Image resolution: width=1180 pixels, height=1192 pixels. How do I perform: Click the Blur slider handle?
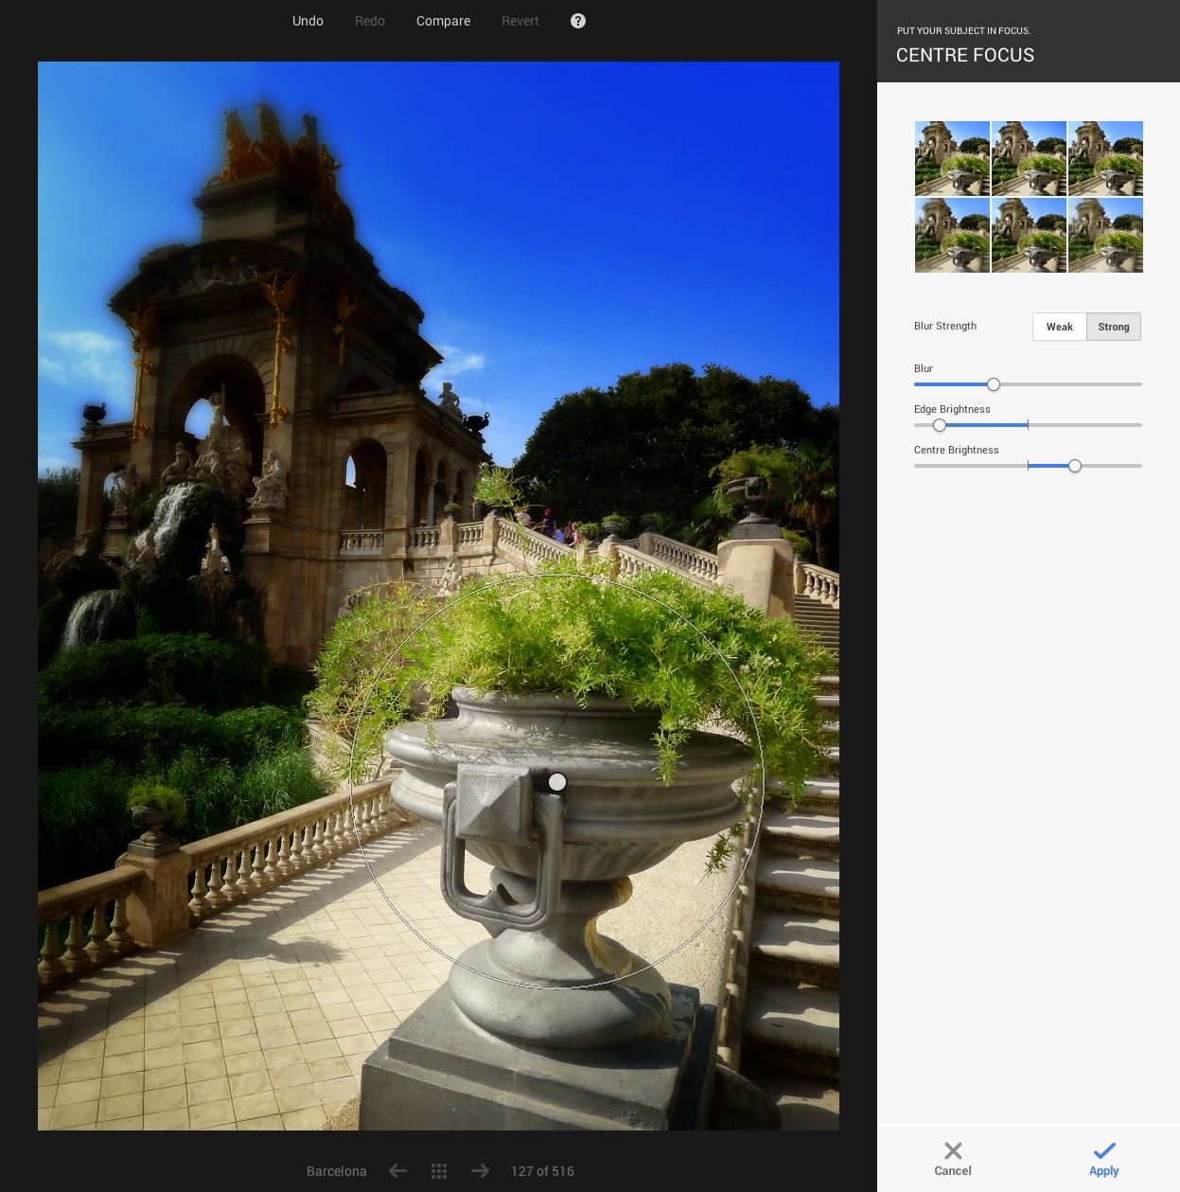(x=994, y=384)
